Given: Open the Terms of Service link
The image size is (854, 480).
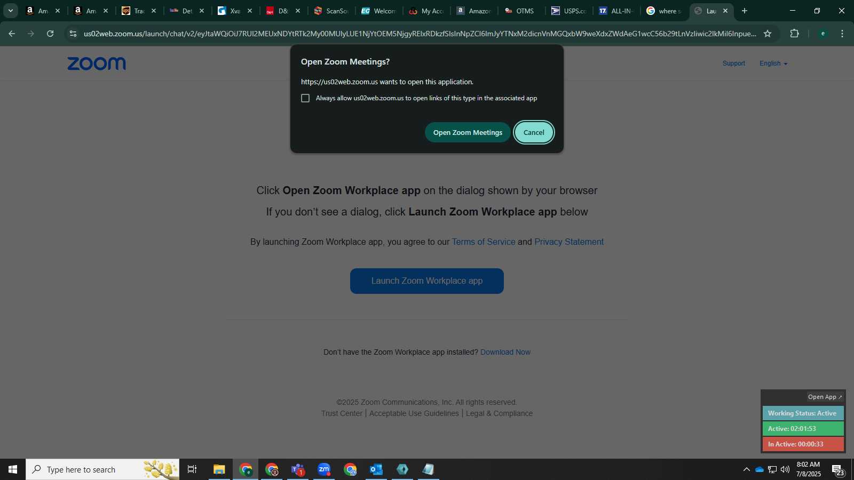Looking at the screenshot, I should [x=484, y=242].
